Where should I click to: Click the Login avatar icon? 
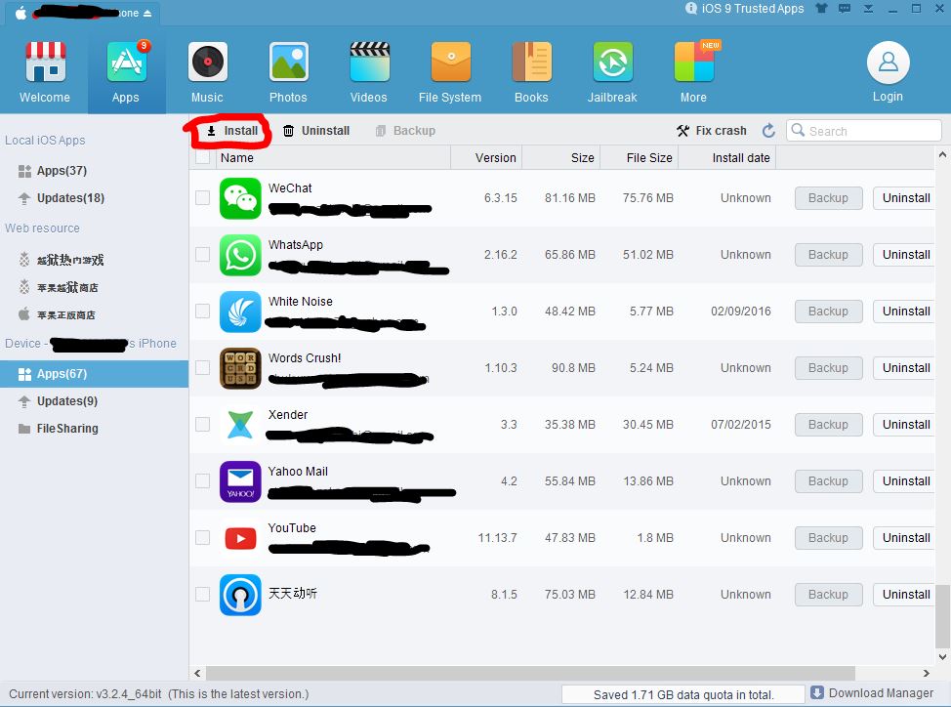[888, 62]
